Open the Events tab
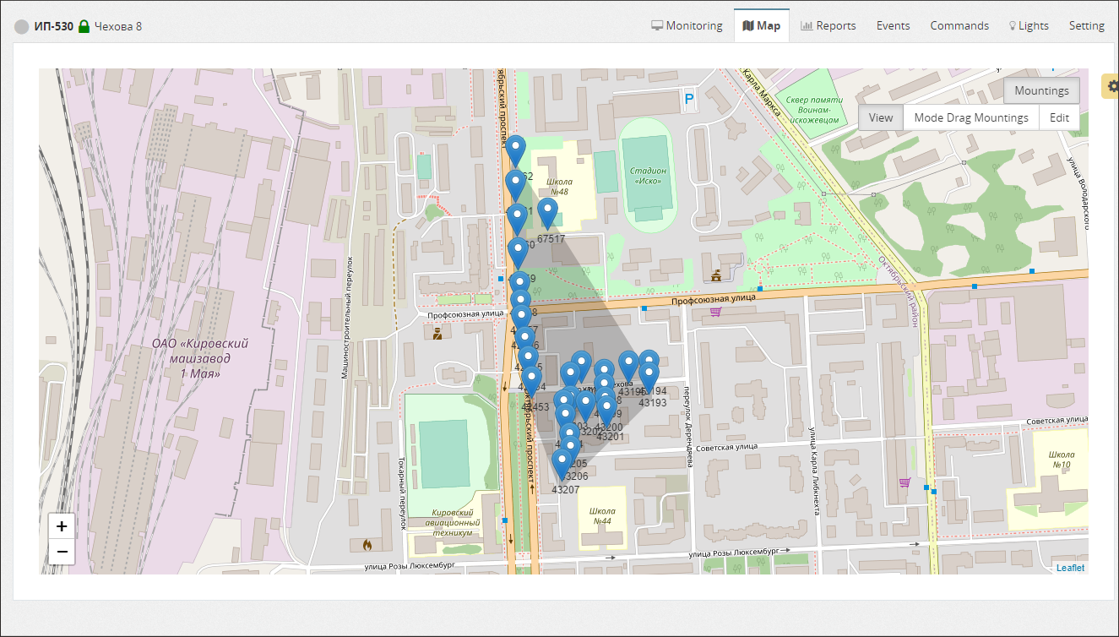Image resolution: width=1119 pixels, height=637 pixels. [x=893, y=25]
